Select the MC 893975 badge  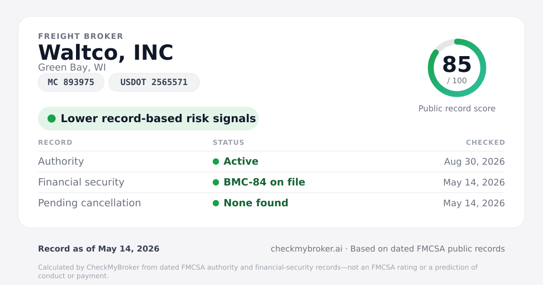point(71,82)
